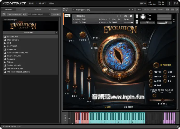This screenshot has height=129, width=180.
Task: Click the Manage Libraries button
Action: [14, 14]
